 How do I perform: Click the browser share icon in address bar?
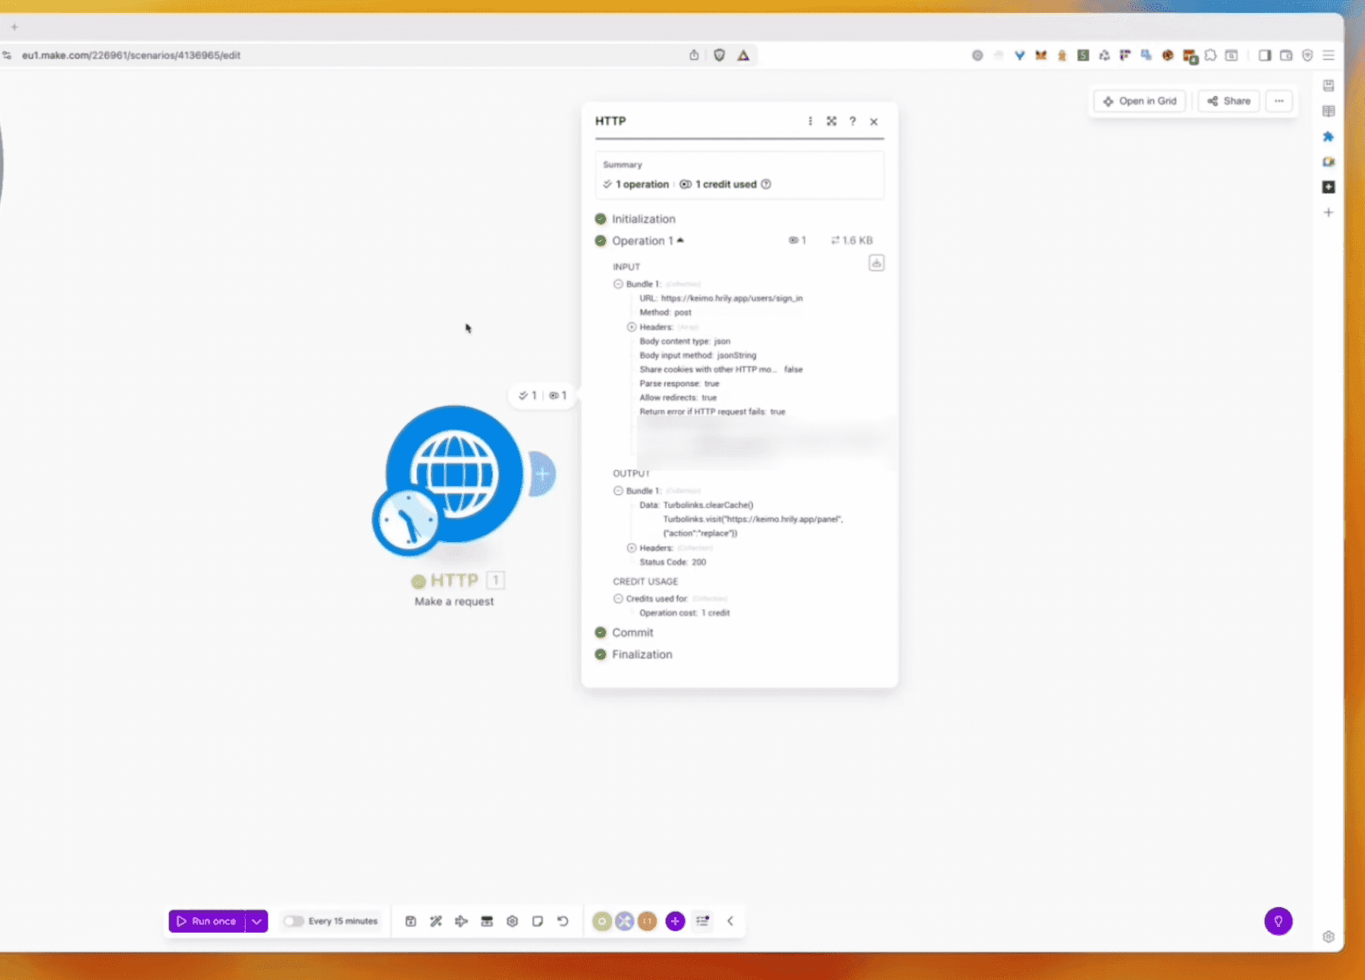tap(694, 55)
